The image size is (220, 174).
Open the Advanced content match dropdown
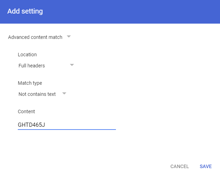tap(39, 37)
